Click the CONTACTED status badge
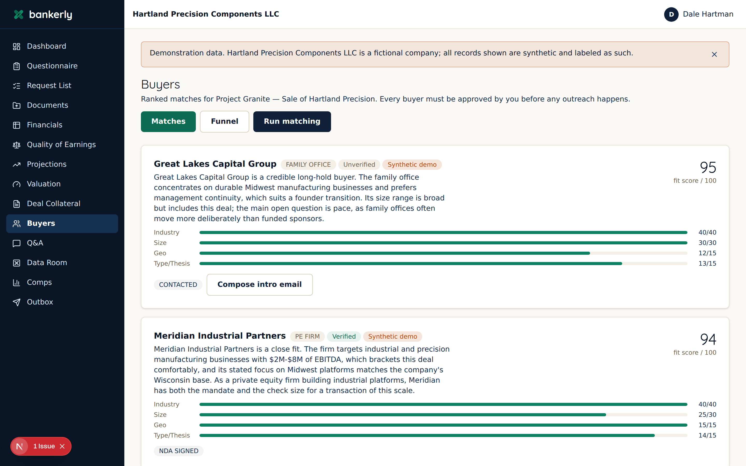The height and width of the screenshot is (466, 746). tap(178, 285)
